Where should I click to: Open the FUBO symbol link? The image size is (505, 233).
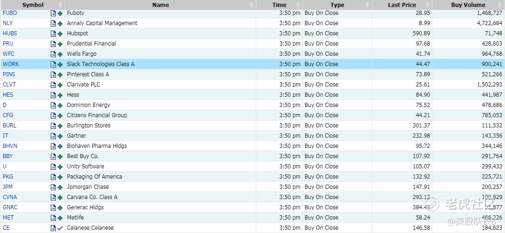point(10,13)
